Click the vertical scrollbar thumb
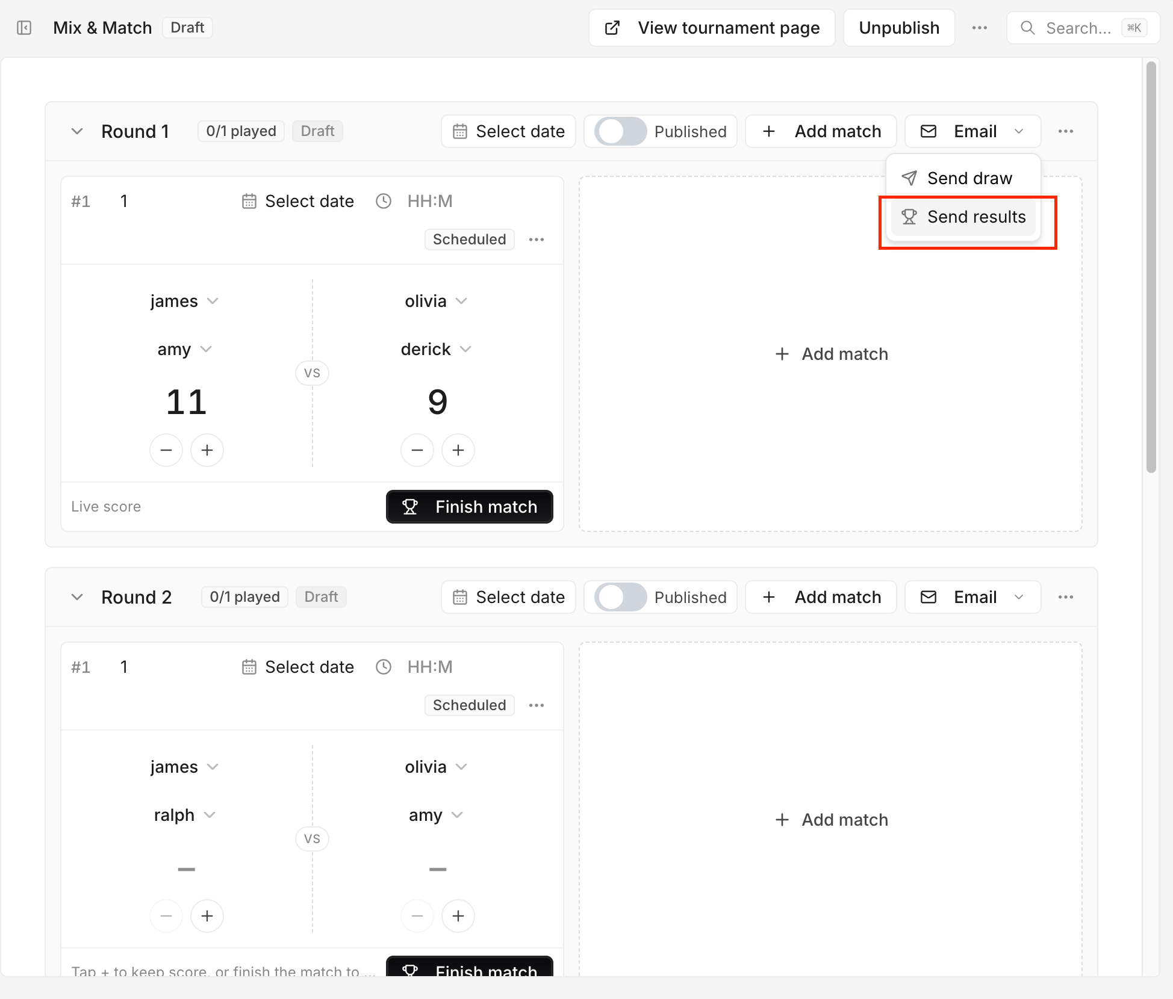Image resolution: width=1173 pixels, height=999 pixels. point(1151,267)
